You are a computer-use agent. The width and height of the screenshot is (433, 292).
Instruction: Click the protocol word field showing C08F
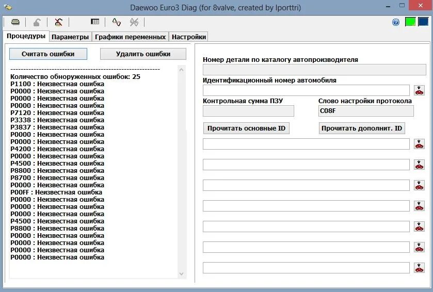coord(366,111)
